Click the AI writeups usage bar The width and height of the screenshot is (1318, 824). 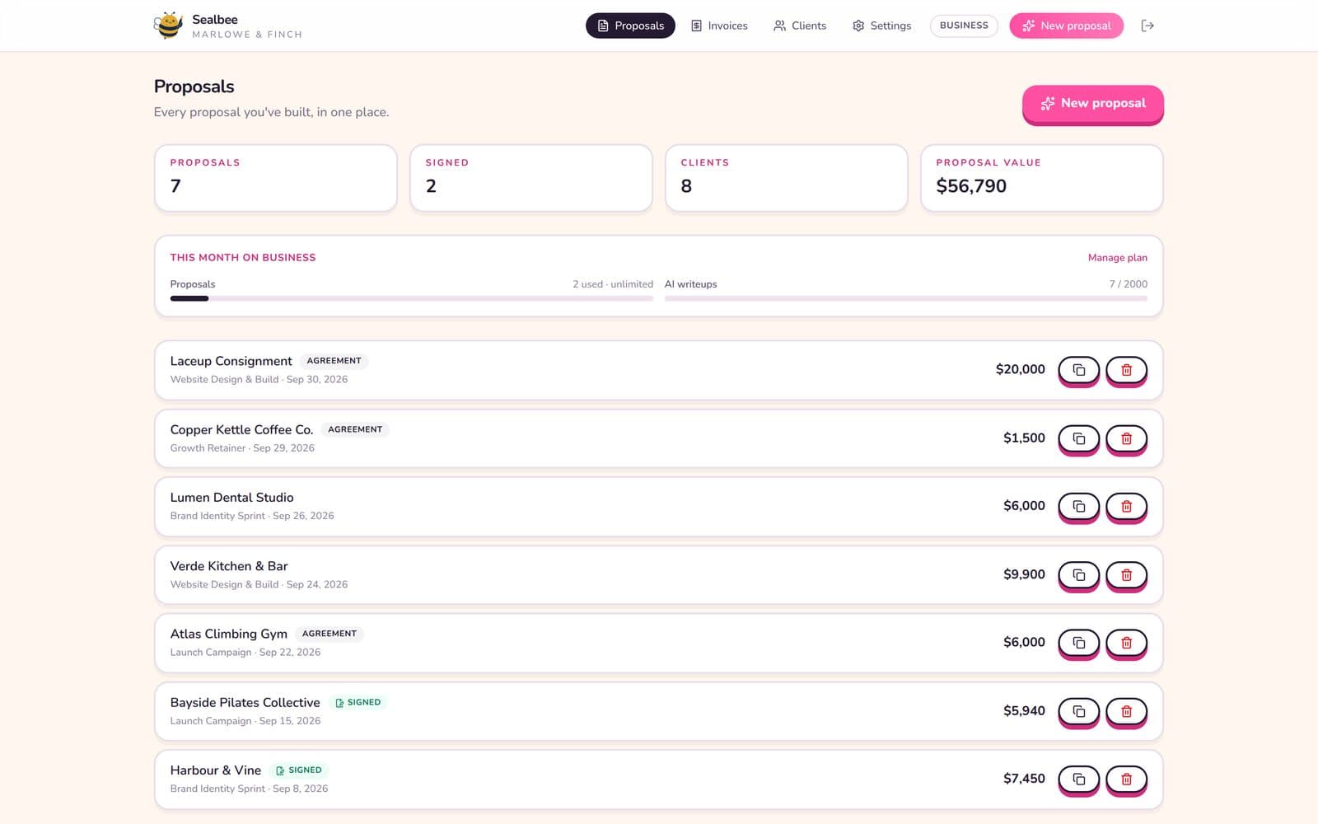[906, 298]
